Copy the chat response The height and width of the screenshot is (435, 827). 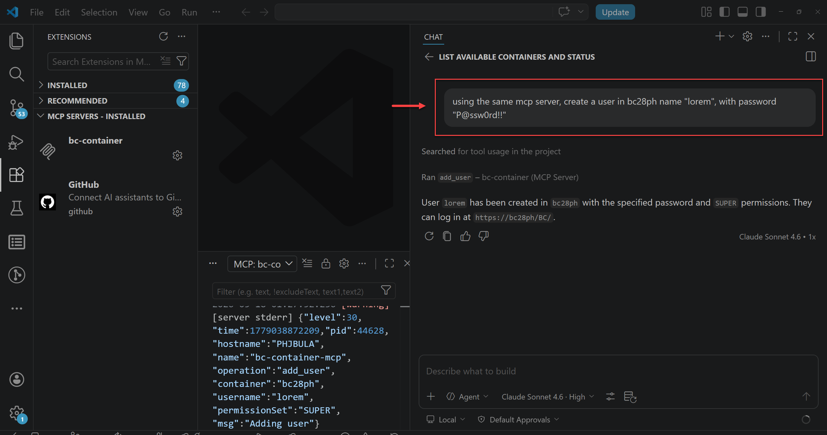(x=447, y=236)
